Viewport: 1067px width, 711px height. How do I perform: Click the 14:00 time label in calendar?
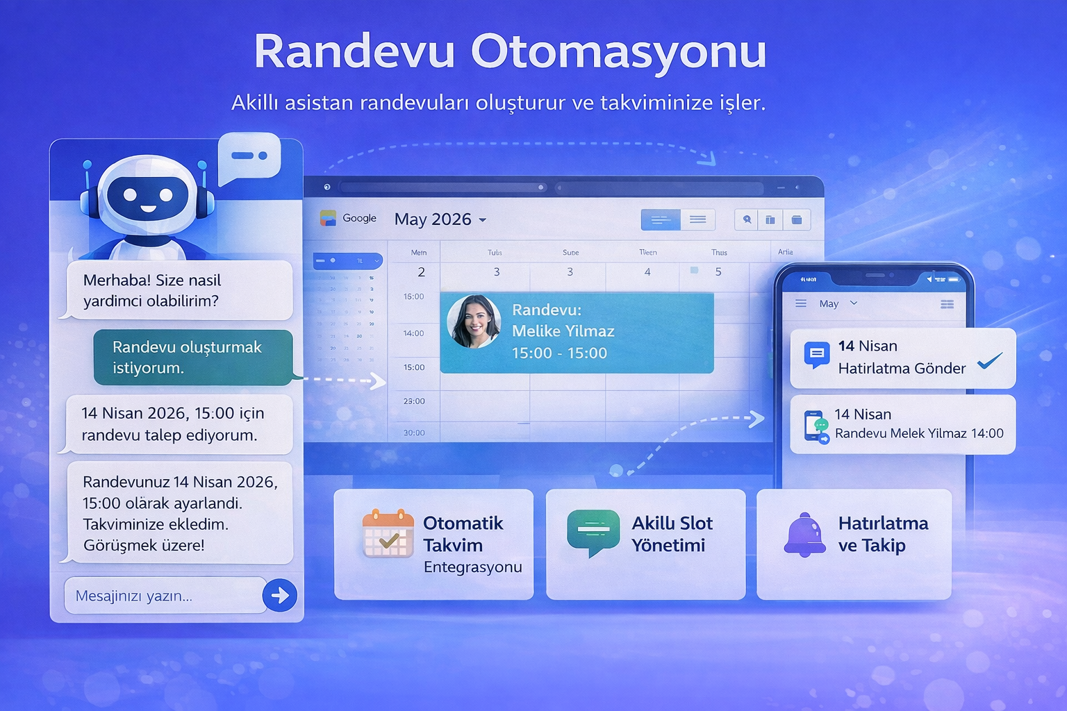coord(413,333)
